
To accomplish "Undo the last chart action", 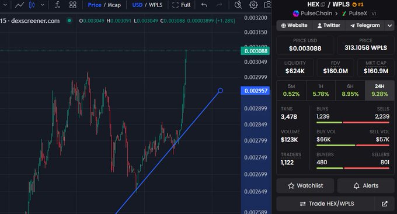I will click(204, 5).
